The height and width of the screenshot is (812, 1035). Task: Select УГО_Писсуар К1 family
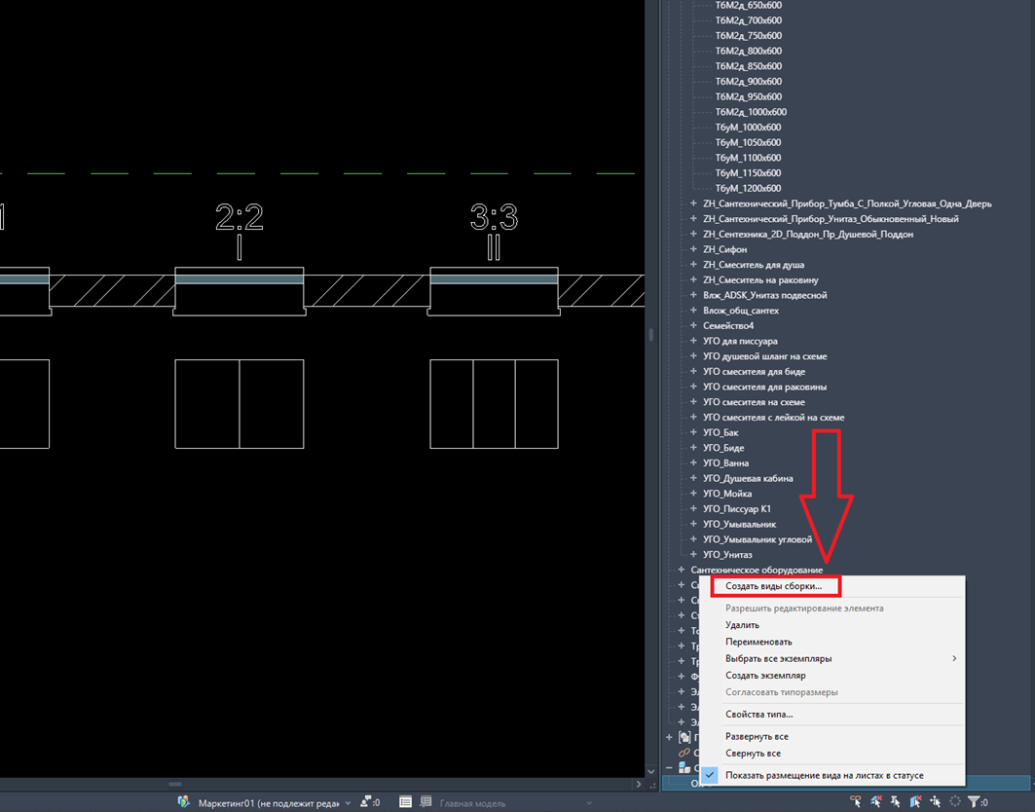pyautogui.click(x=737, y=509)
